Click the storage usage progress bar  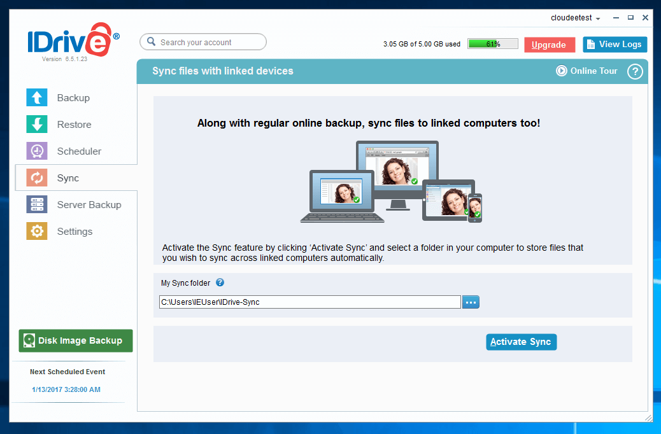point(492,45)
